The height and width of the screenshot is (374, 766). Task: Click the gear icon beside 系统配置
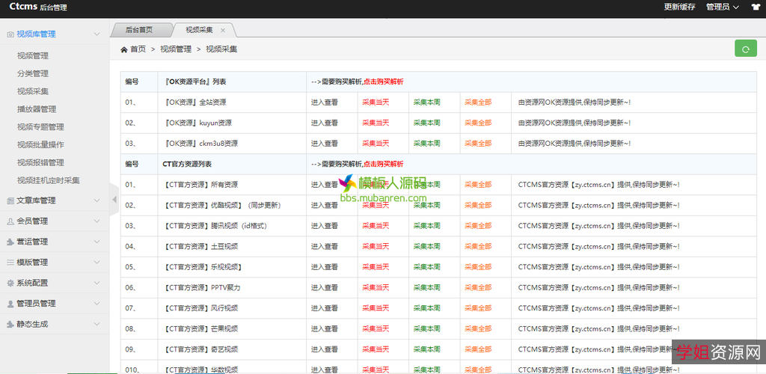click(x=10, y=283)
